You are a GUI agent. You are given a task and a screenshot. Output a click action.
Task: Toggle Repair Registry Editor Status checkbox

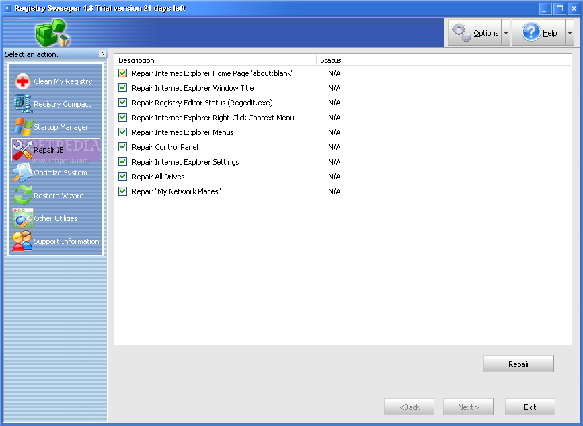pos(122,103)
